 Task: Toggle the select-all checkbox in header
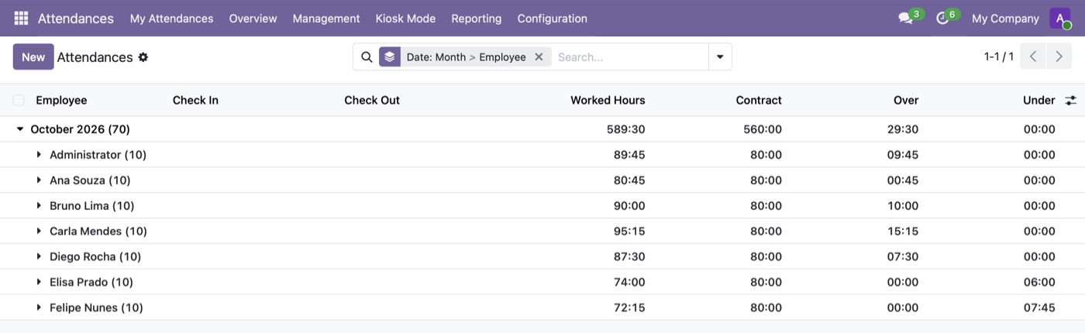click(19, 100)
